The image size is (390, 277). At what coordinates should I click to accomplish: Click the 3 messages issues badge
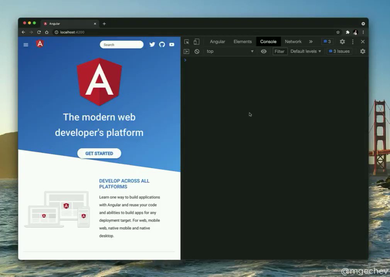(327, 42)
